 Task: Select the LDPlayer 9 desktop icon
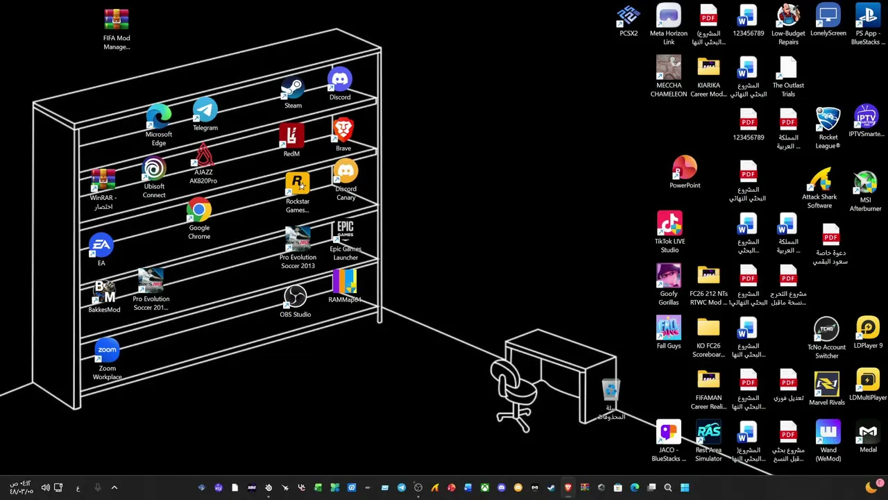click(868, 333)
